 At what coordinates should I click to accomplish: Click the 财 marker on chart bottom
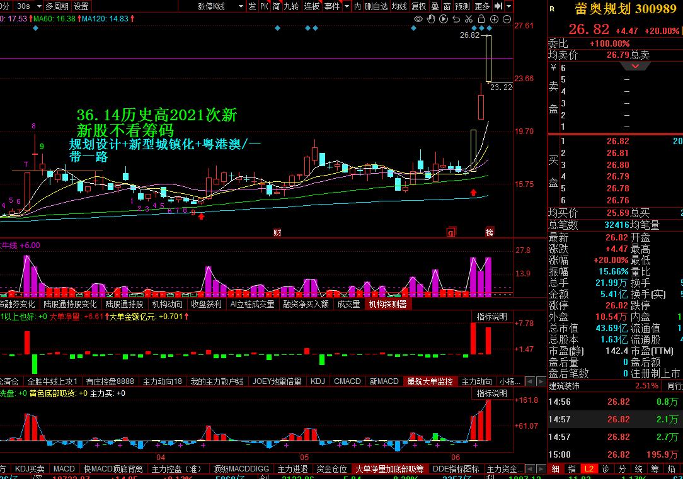pos(277,233)
